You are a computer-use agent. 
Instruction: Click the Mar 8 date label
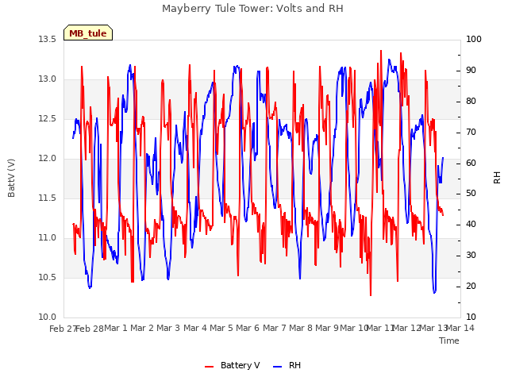tap(301, 328)
